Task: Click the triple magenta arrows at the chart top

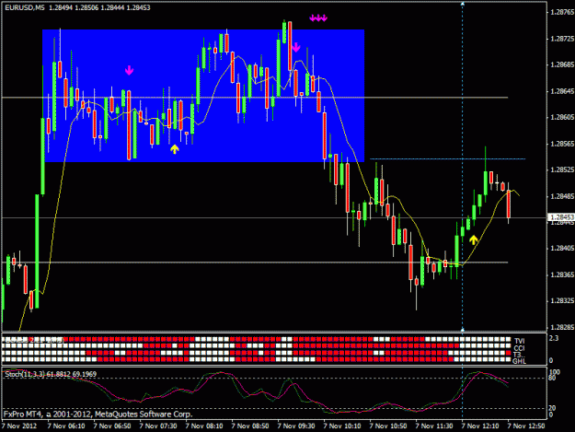Action: 318,18
